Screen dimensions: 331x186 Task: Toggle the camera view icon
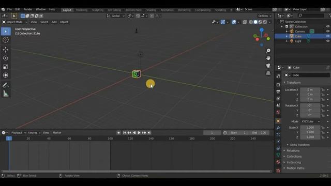point(268,66)
